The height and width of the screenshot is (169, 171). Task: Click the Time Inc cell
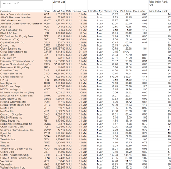[x=22, y=142]
